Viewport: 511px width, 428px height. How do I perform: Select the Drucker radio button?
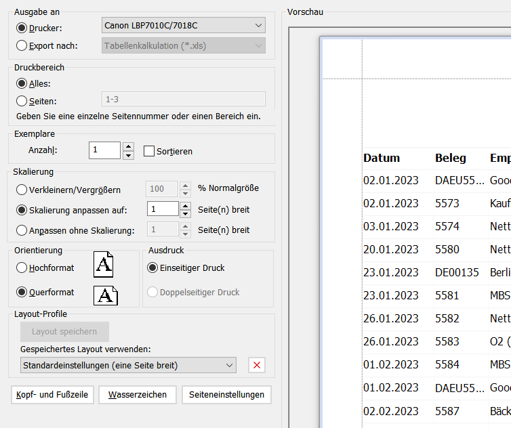[22, 28]
